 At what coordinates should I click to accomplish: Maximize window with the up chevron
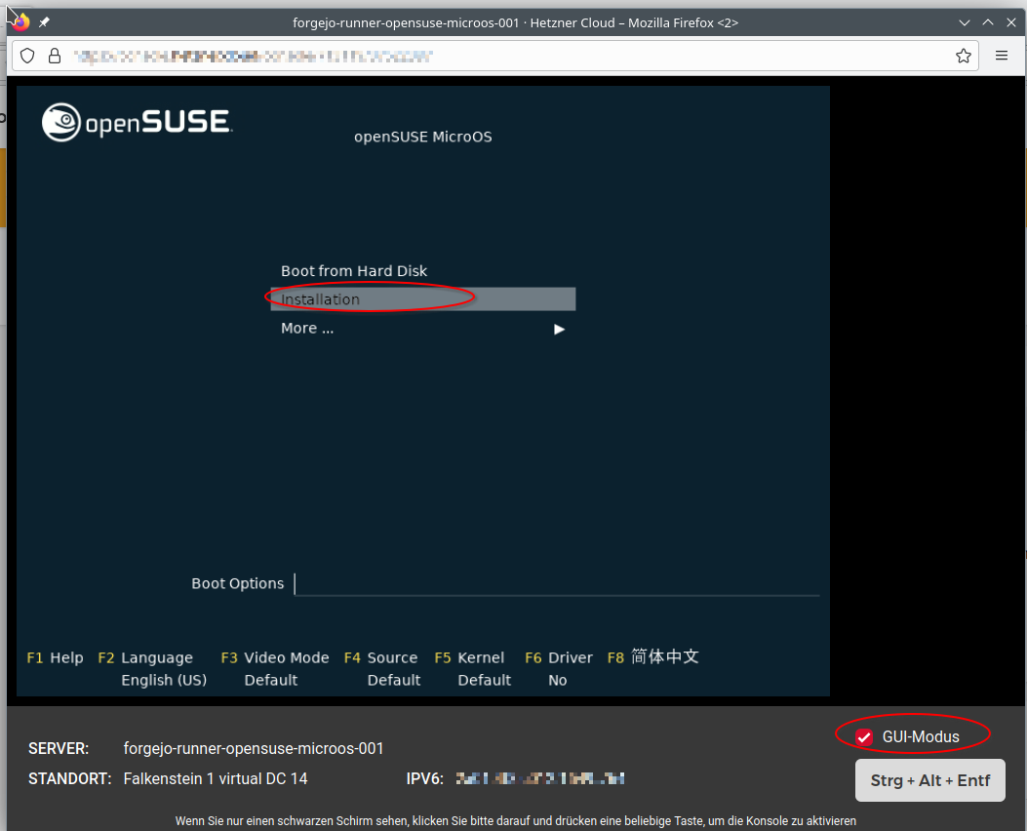point(988,22)
